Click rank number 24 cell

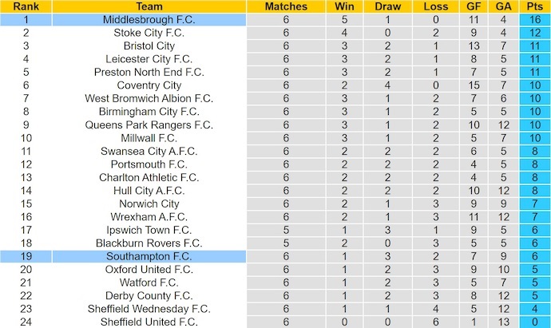(26, 322)
